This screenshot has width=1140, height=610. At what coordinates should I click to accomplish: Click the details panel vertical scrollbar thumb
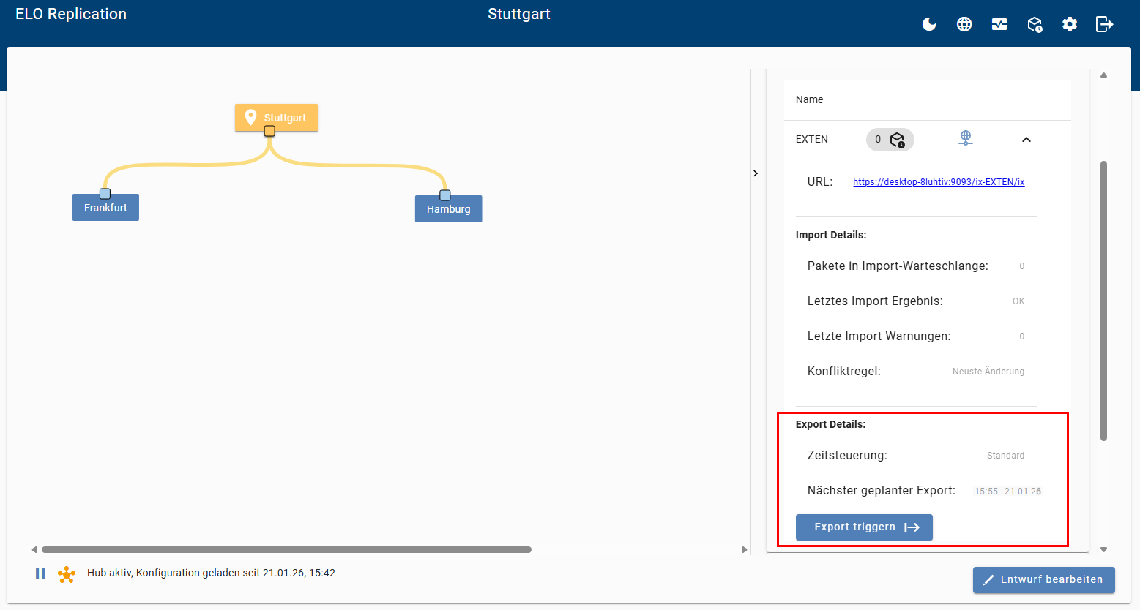click(1103, 301)
